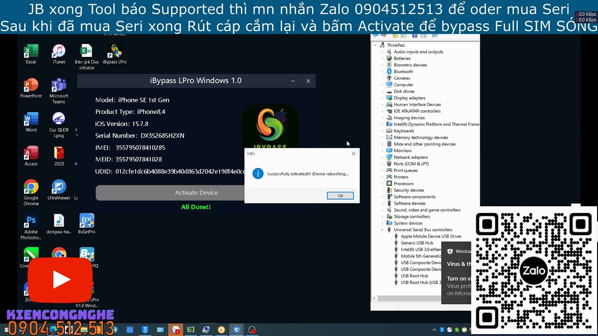Select the Intel(R) USB 3.0 eXtensible entry

(420, 250)
